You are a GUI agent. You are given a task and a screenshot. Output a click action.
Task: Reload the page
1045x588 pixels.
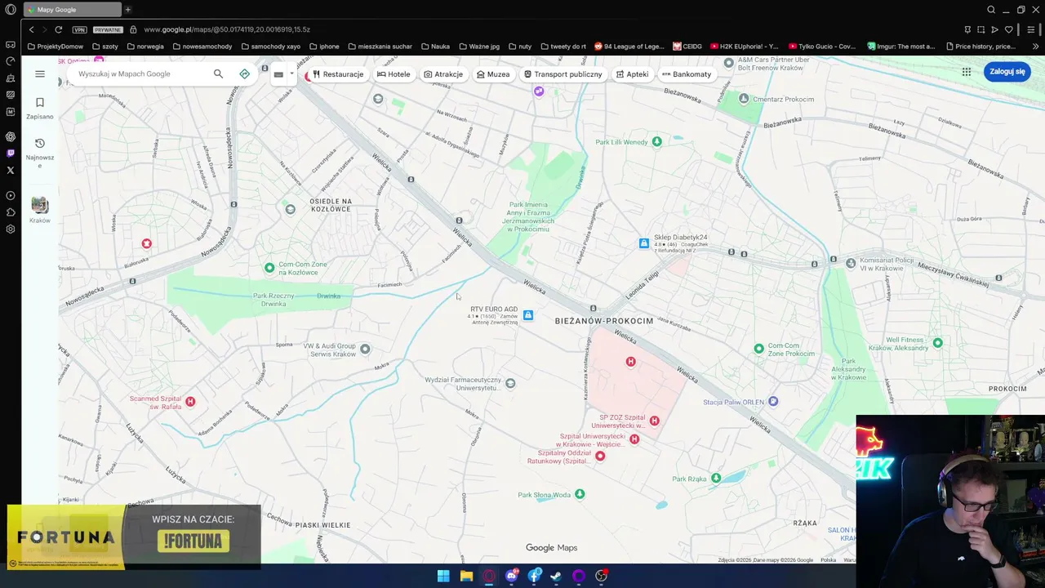tap(58, 29)
